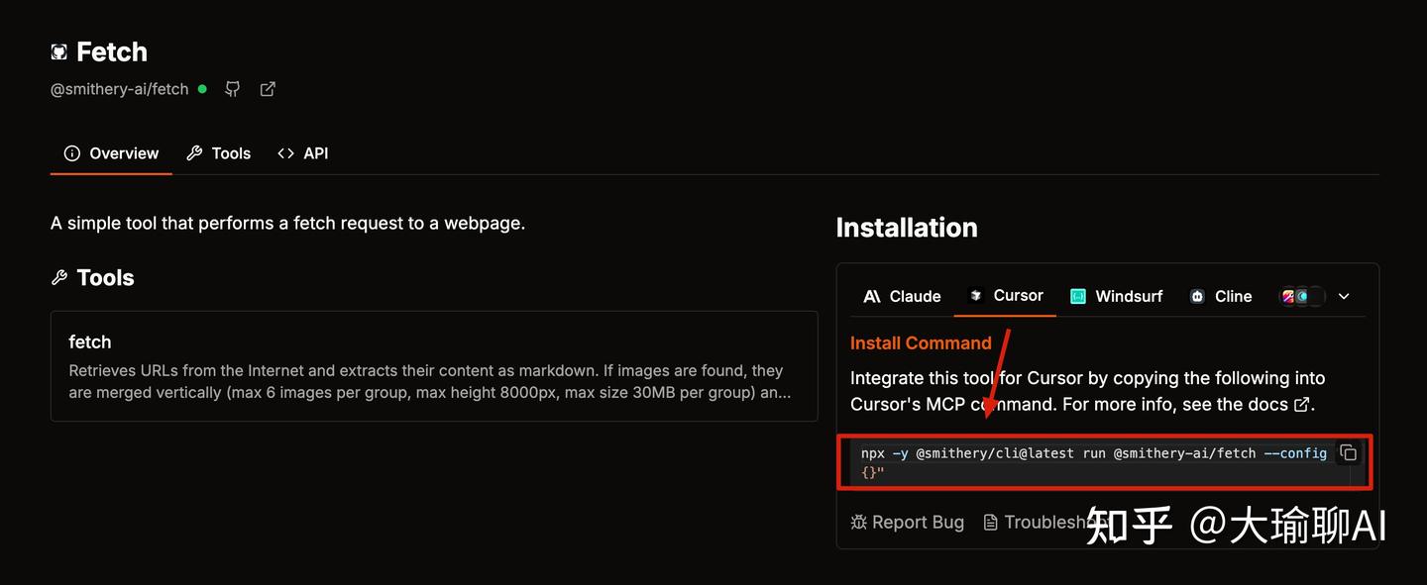Expand the fetch tool card
The width and height of the screenshot is (1427, 585).
tap(434, 366)
